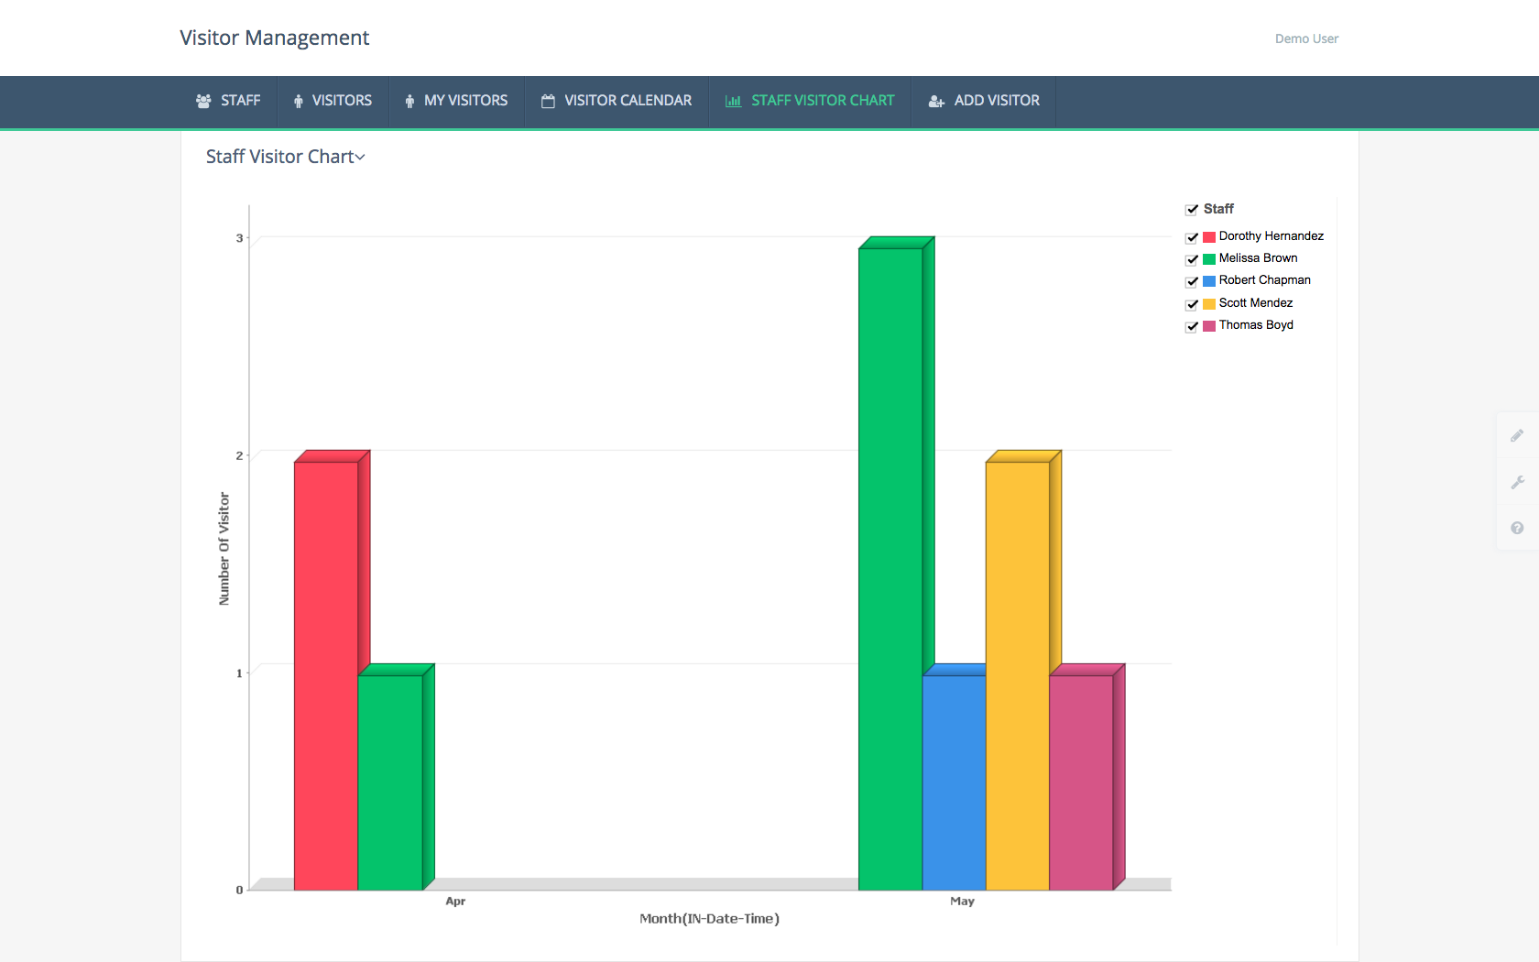Click the Visitor Management title
Image resolution: width=1539 pixels, height=962 pixels.
(x=274, y=38)
